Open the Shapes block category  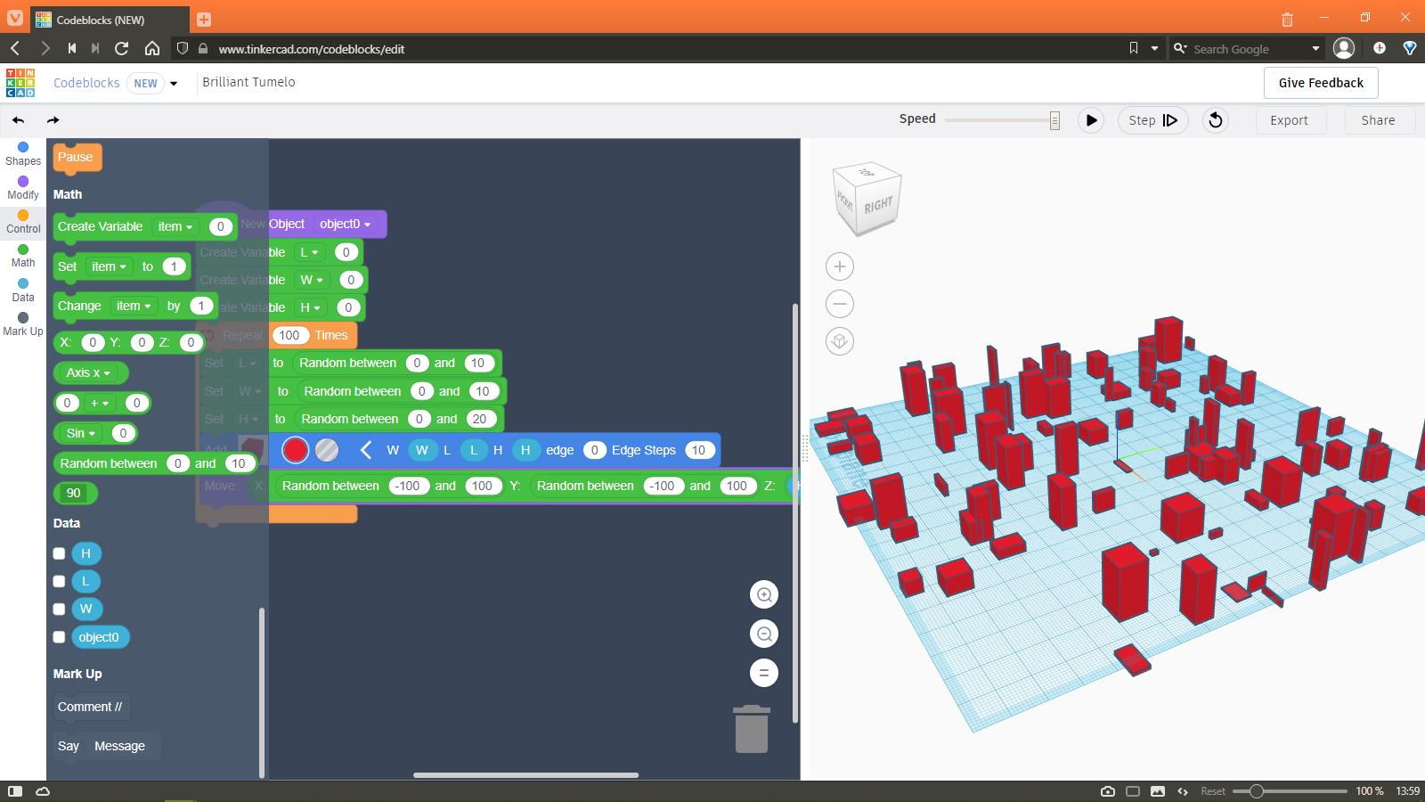point(23,154)
